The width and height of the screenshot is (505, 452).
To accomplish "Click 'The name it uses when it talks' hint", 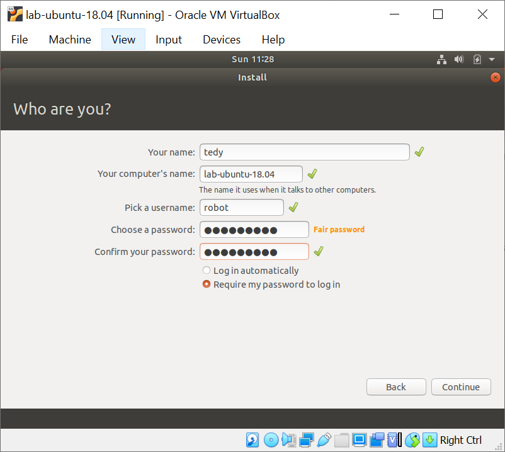I will coord(287,190).
